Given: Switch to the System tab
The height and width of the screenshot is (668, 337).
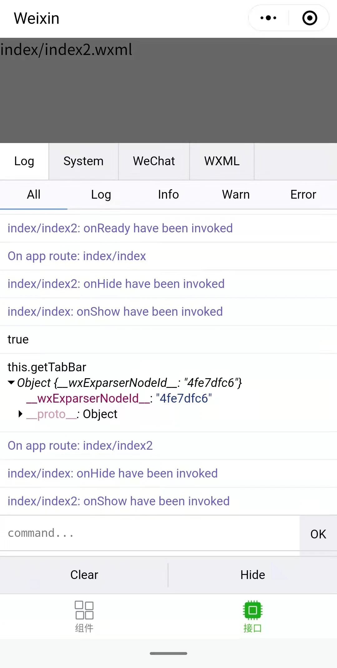Looking at the screenshot, I should (x=83, y=161).
